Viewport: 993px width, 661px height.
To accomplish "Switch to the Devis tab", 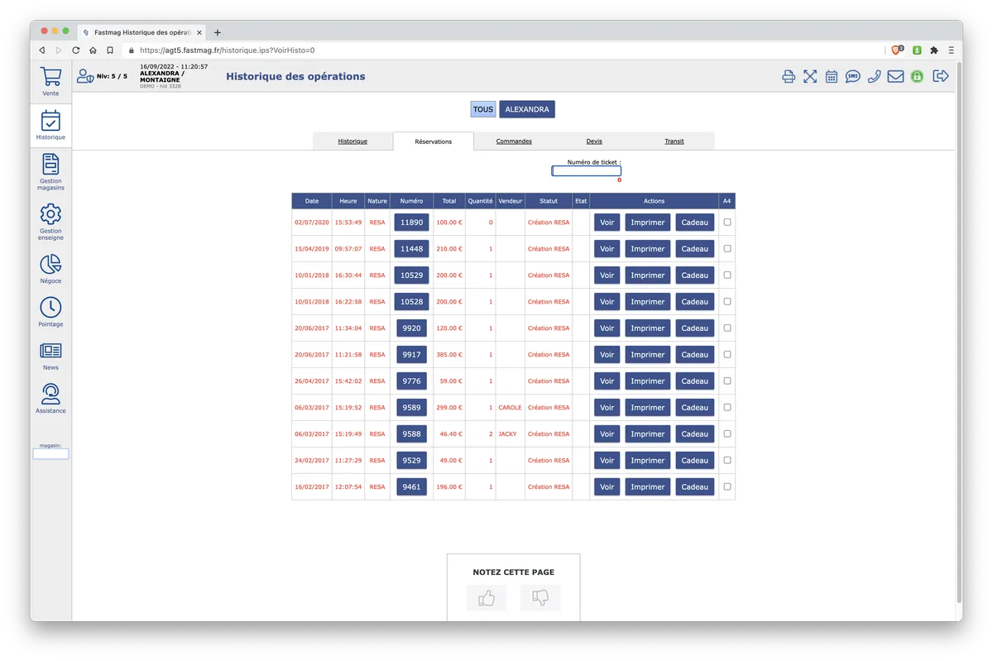I will point(594,141).
